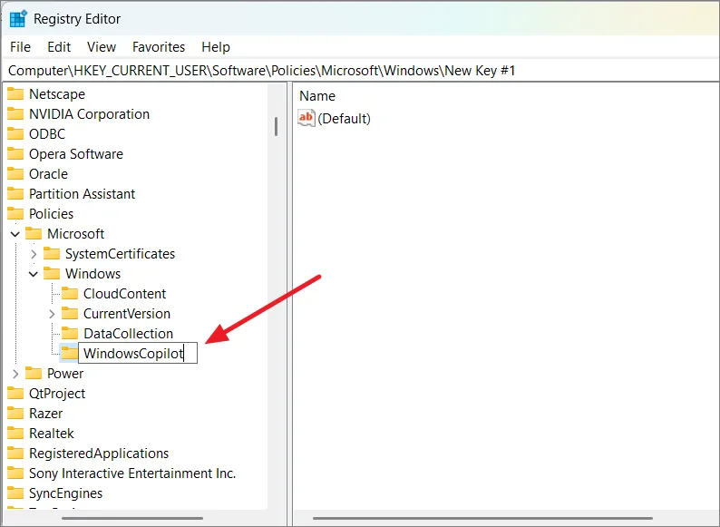Select the Realtek folder icon

(x=15, y=434)
